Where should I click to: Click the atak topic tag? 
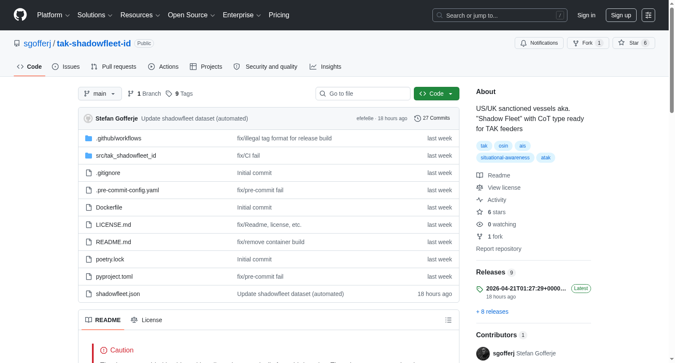(x=546, y=158)
